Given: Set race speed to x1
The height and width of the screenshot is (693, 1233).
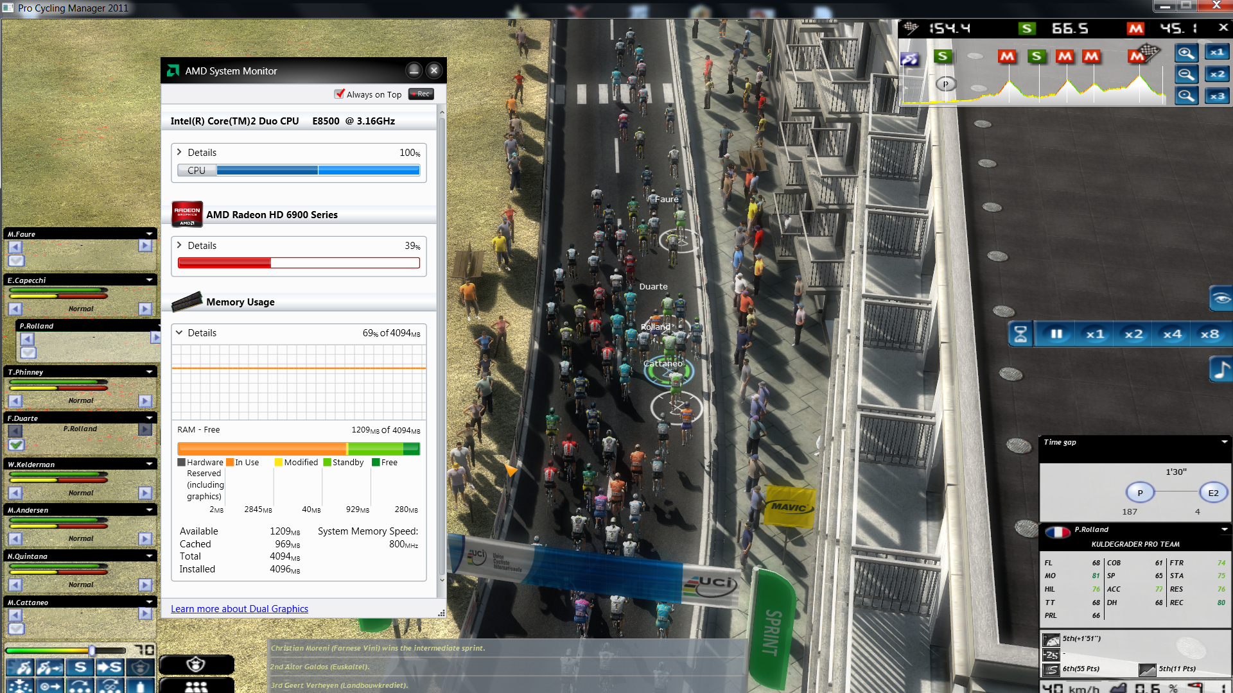Looking at the screenshot, I should (x=1095, y=334).
